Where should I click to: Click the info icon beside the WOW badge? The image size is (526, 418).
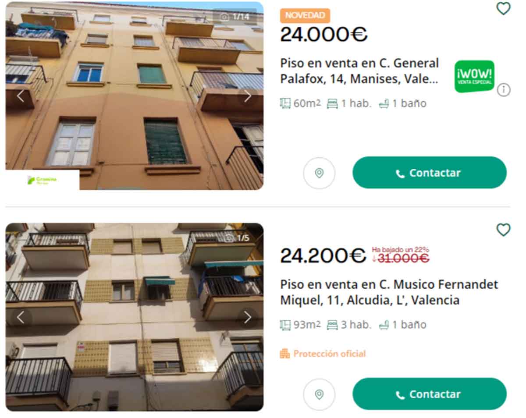pyautogui.click(x=504, y=90)
